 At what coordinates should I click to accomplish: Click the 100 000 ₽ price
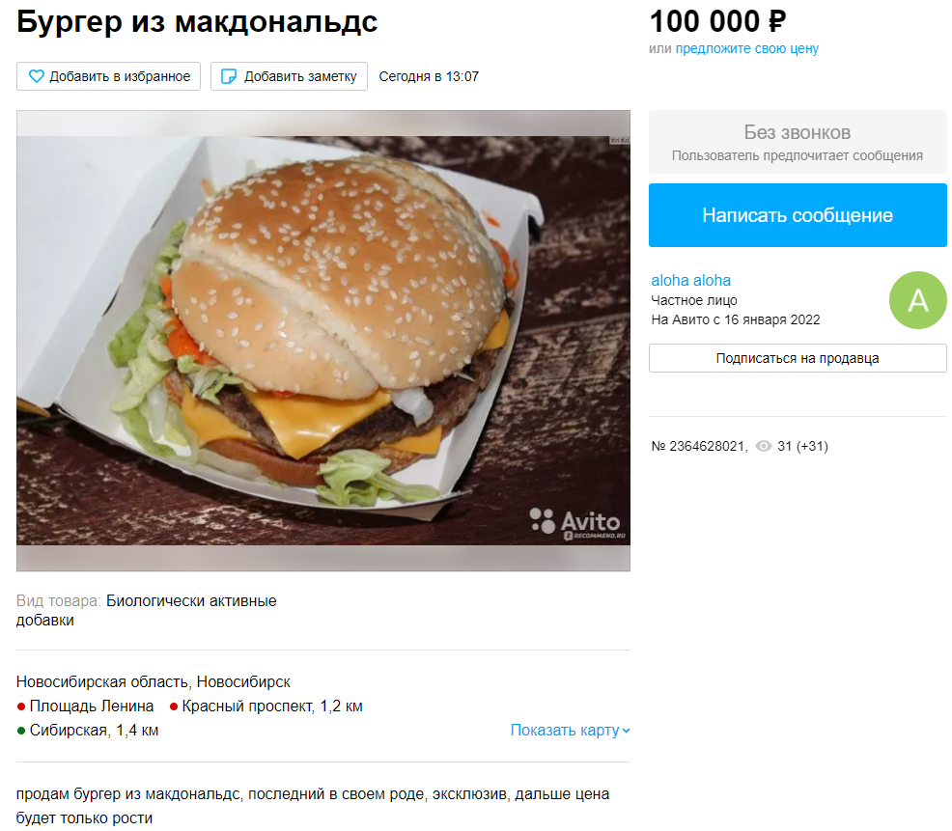click(x=717, y=22)
